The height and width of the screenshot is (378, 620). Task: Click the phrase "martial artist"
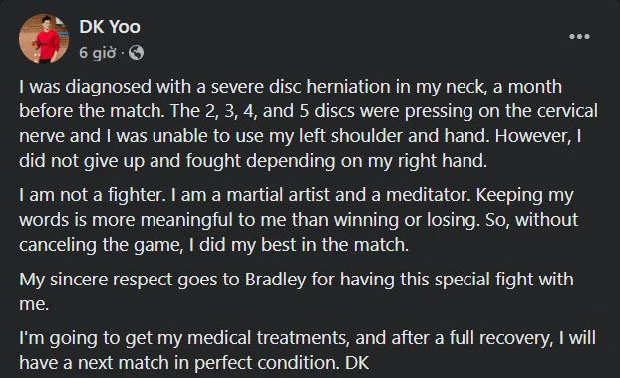278,195
